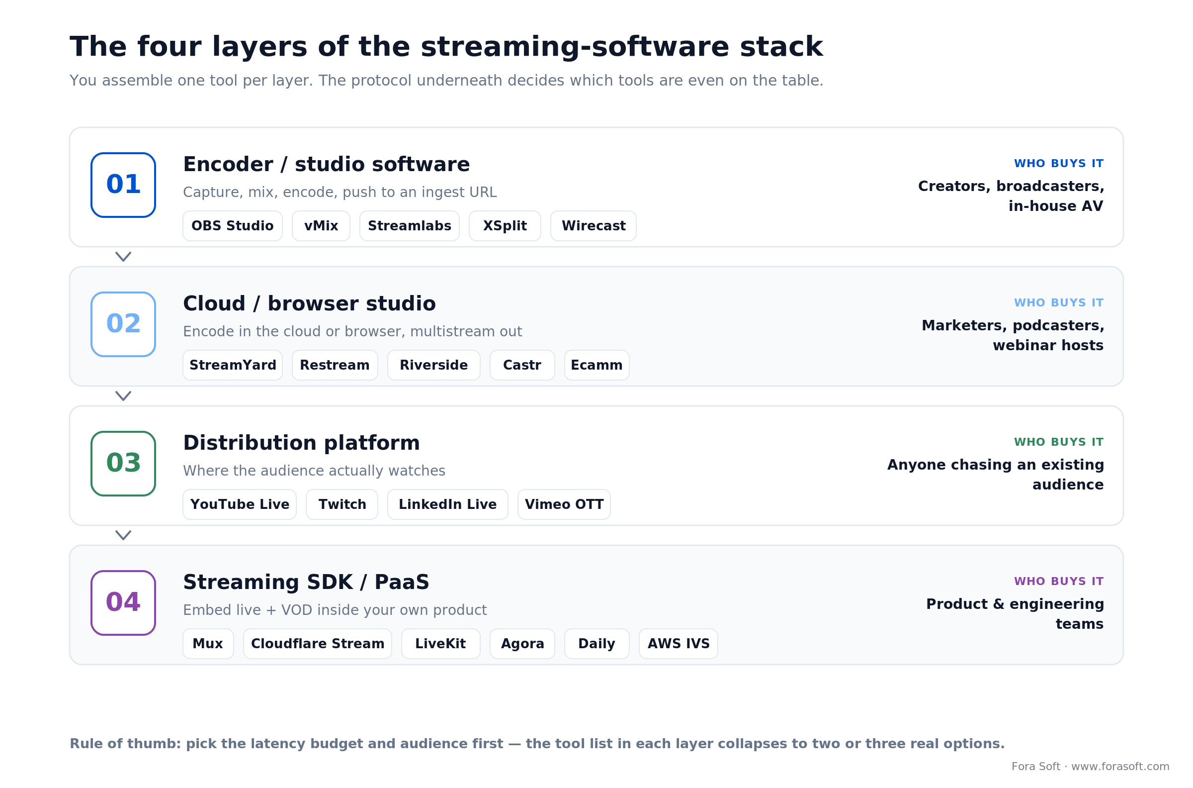Select the Wirecast chip
The height and width of the screenshot is (788, 1193).
(593, 226)
